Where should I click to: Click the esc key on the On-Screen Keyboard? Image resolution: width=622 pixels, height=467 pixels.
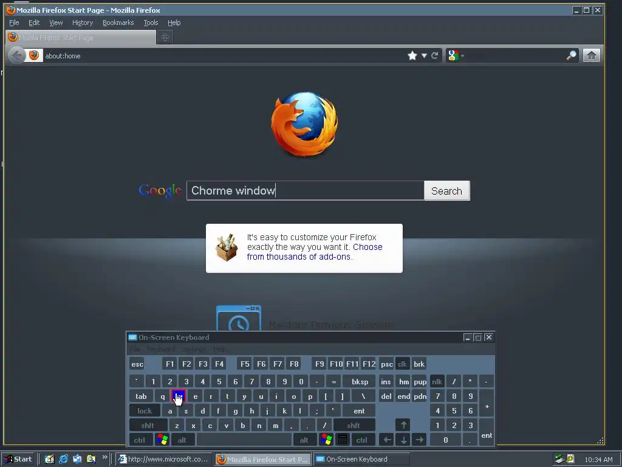pyautogui.click(x=137, y=364)
